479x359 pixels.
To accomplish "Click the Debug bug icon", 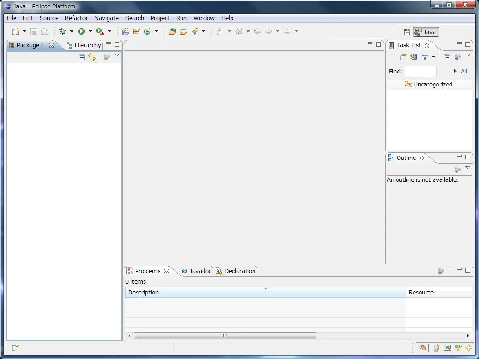I will (63, 31).
